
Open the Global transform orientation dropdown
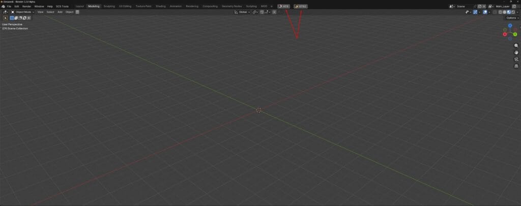242,12
